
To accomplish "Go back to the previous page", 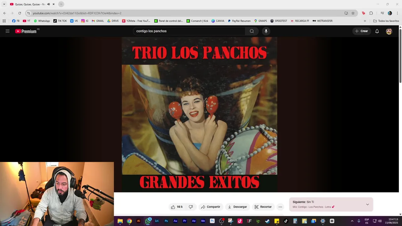I will [x=4, y=13].
